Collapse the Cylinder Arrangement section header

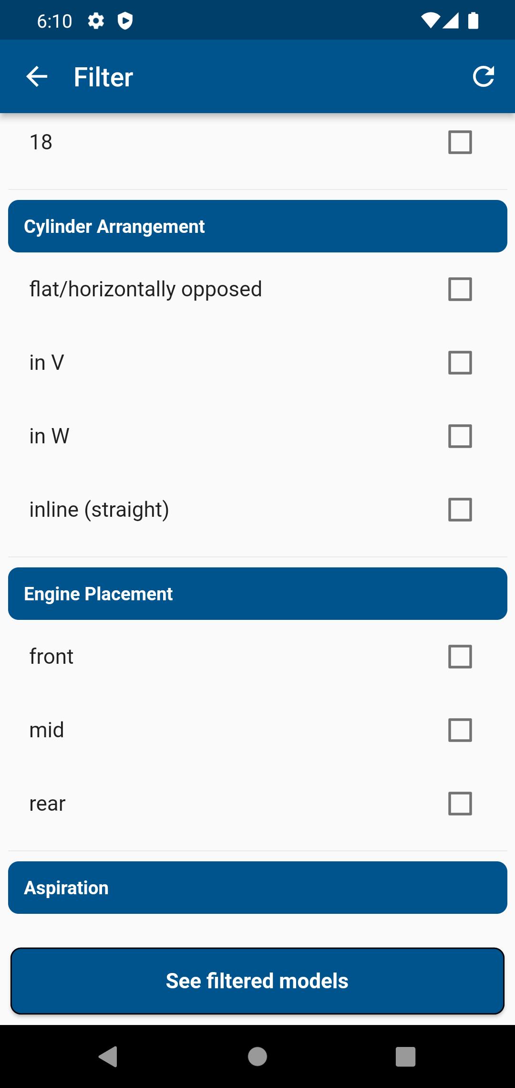257,226
